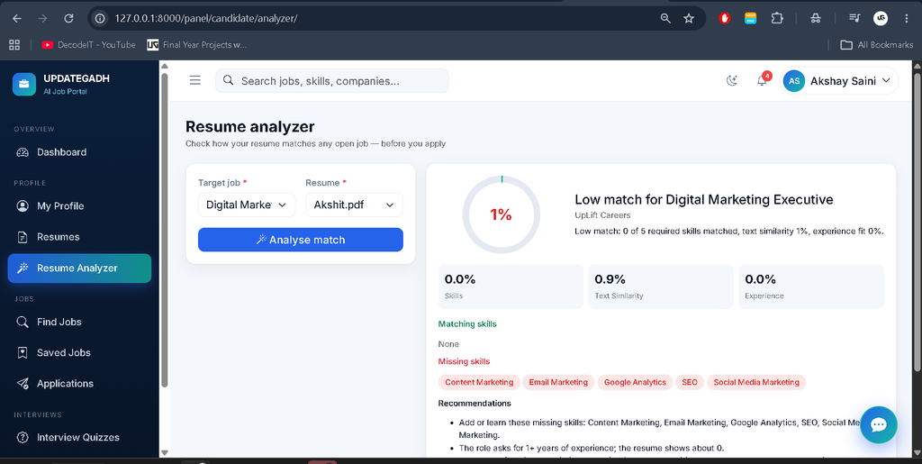Image resolution: width=922 pixels, height=464 pixels.
Task: Reload the page using refresh icon
Action: tap(68, 18)
